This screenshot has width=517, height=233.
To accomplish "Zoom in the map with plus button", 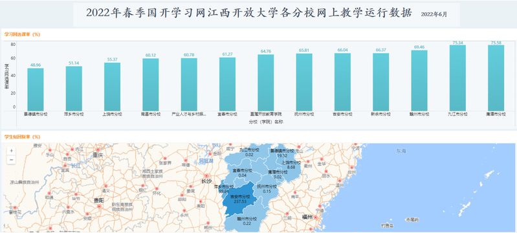I will (x=12, y=151).
